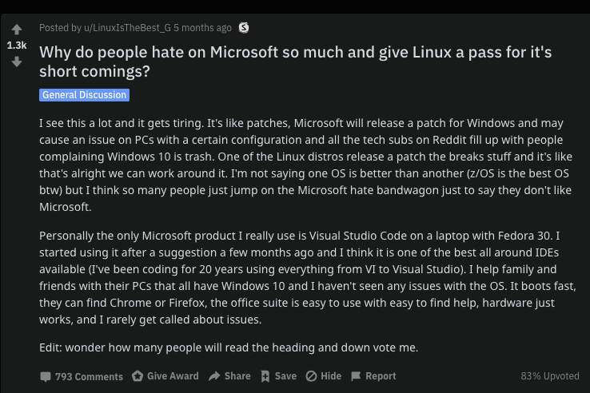Click the Share arrow icon
The width and height of the screenshot is (590, 393).
pos(214,376)
